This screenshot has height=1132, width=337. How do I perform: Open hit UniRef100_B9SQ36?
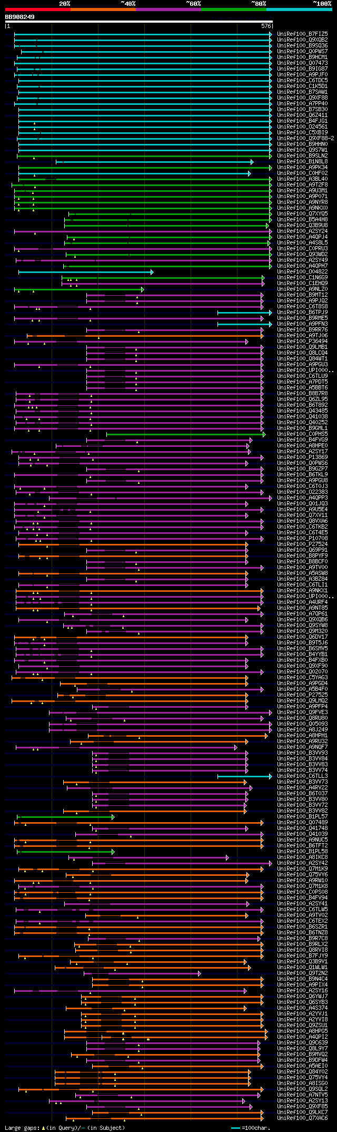coord(302,45)
